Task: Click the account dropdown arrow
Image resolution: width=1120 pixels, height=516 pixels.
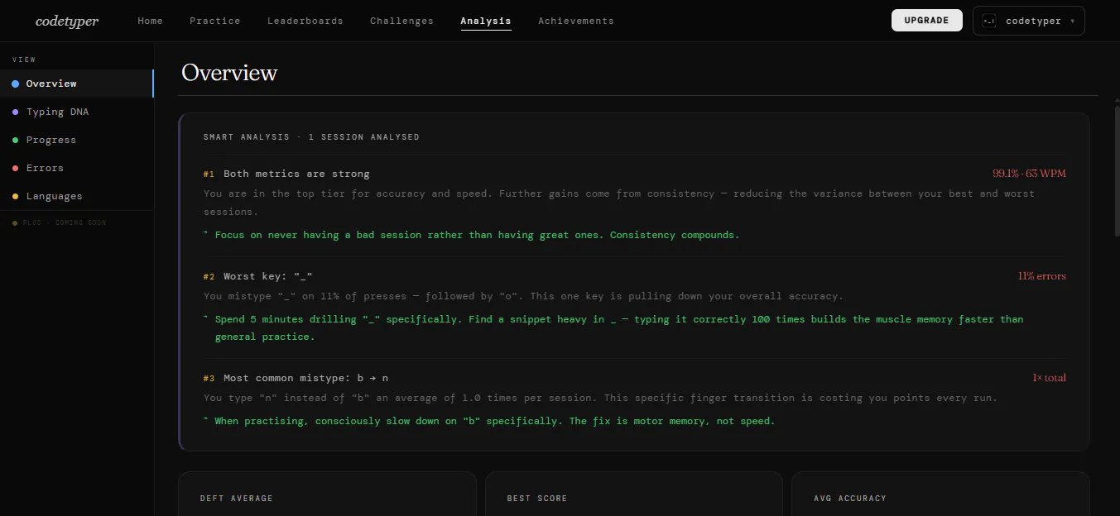Action: point(1072,21)
